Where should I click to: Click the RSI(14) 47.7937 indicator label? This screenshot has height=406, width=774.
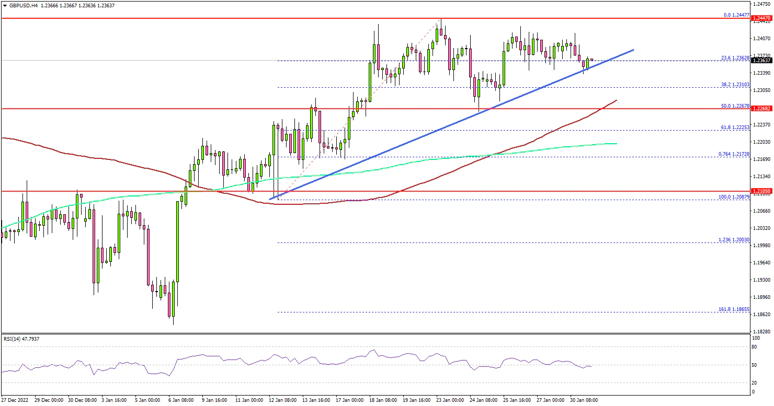[22, 339]
